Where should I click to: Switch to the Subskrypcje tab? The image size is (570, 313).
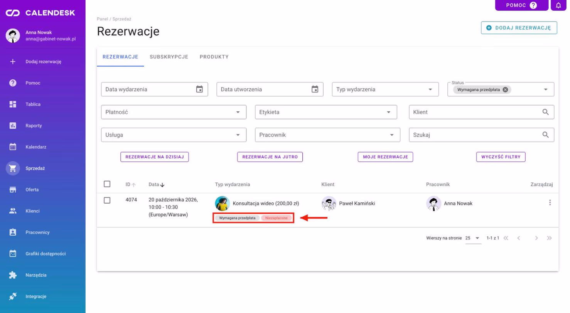point(169,57)
